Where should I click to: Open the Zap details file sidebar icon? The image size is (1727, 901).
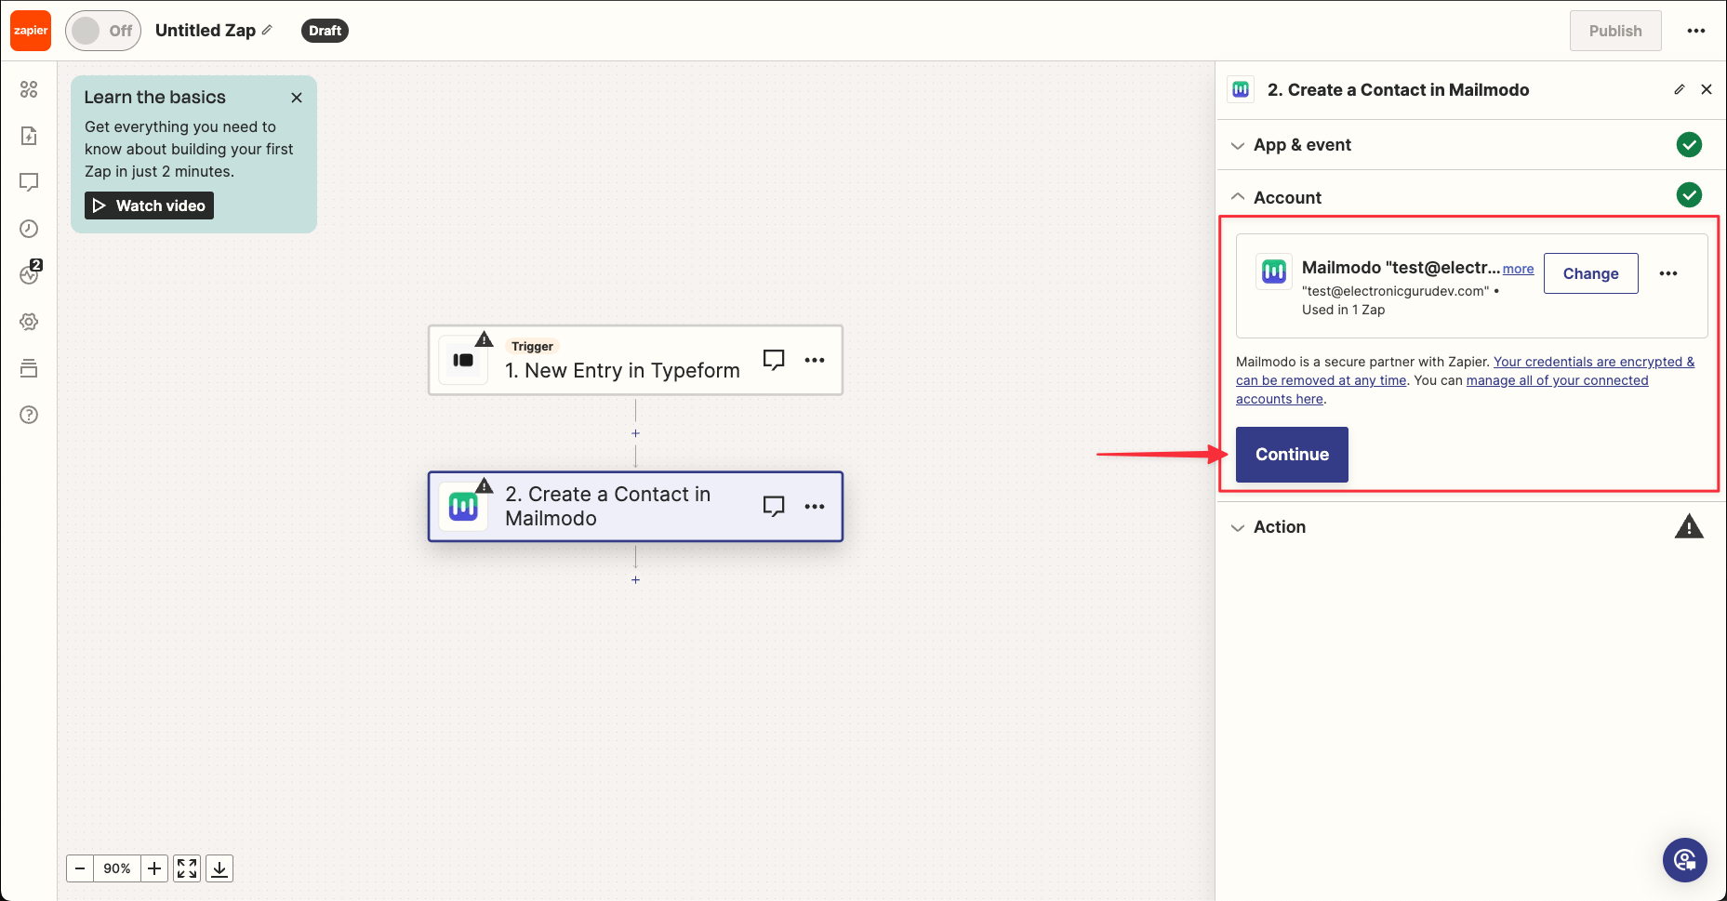click(x=29, y=136)
